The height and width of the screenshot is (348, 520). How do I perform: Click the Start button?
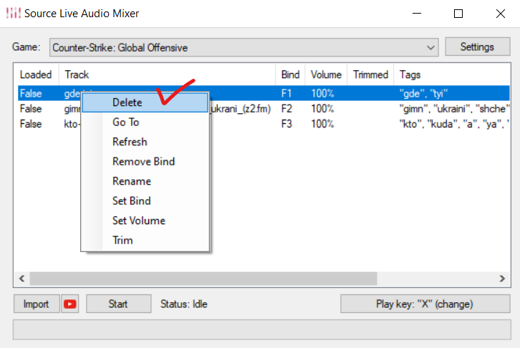[x=118, y=304]
